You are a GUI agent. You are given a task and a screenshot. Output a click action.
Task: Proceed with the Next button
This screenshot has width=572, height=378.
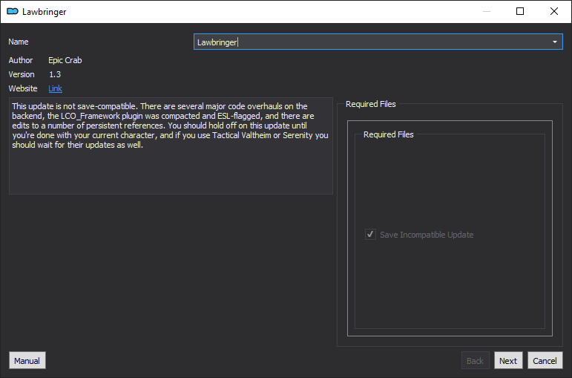click(x=508, y=361)
